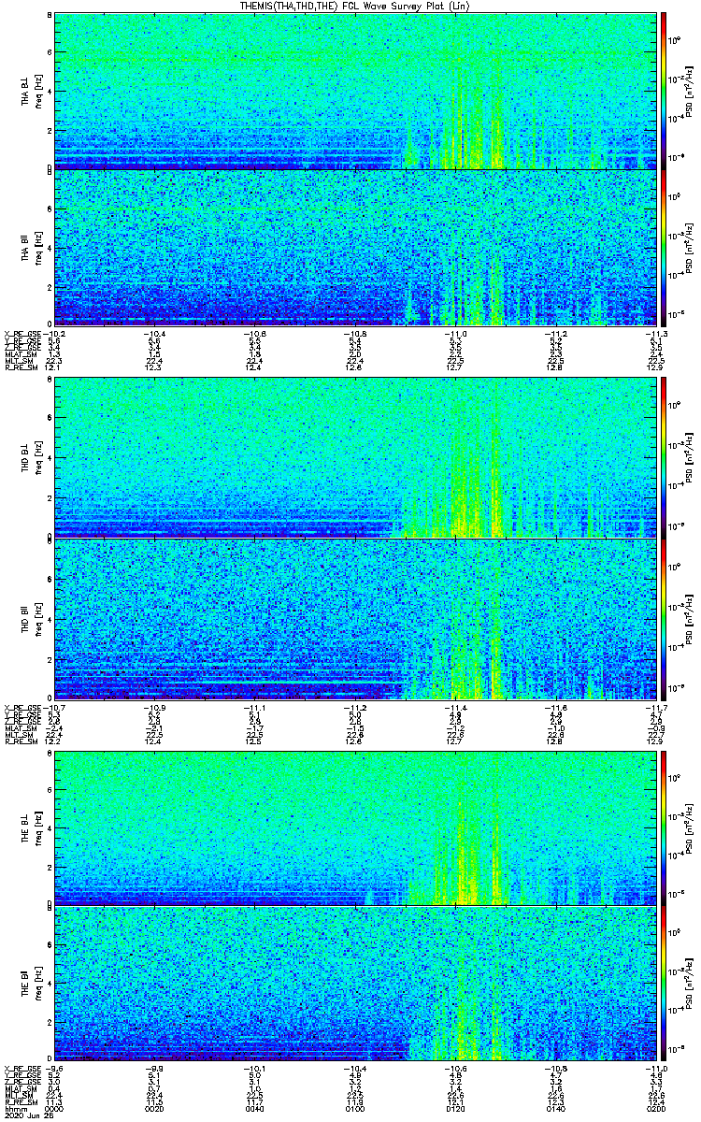Click the THE 'PSD [nT²/Hz]' label beside B⊥ colorbar
Viewport: 701px width, 1122px height.
(x=687, y=827)
